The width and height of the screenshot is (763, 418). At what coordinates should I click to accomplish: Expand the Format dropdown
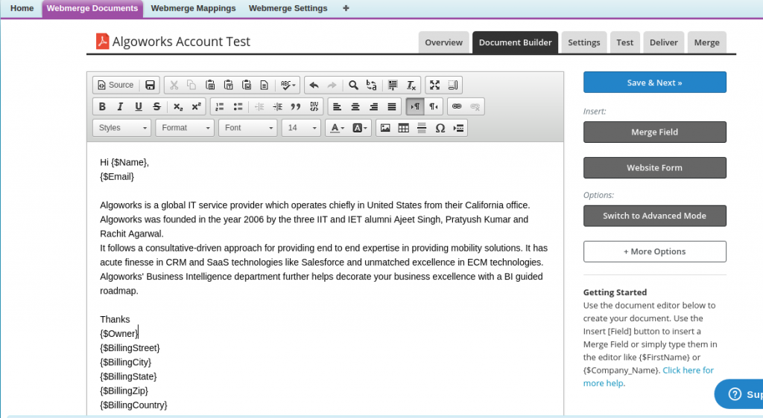[185, 128]
